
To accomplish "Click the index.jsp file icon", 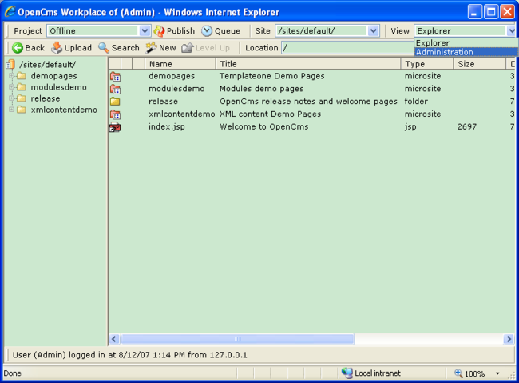I will (115, 127).
